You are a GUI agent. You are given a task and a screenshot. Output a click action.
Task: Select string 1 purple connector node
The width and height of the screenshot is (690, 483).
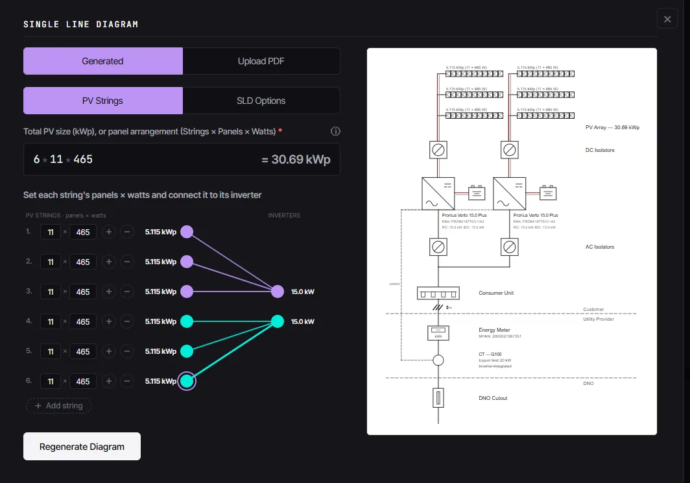(187, 232)
